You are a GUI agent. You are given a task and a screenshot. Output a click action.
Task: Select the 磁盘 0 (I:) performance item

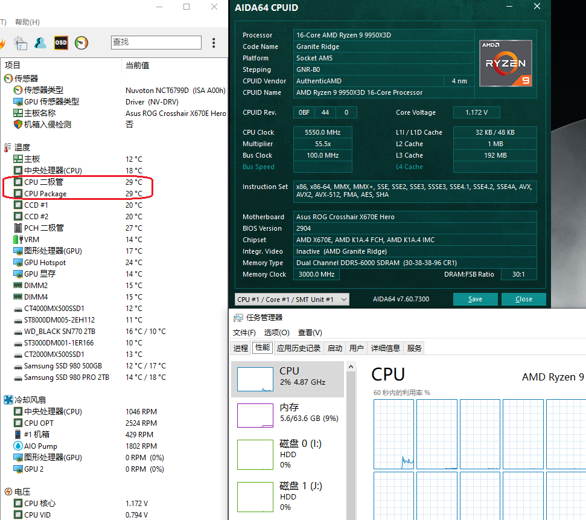click(287, 454)
